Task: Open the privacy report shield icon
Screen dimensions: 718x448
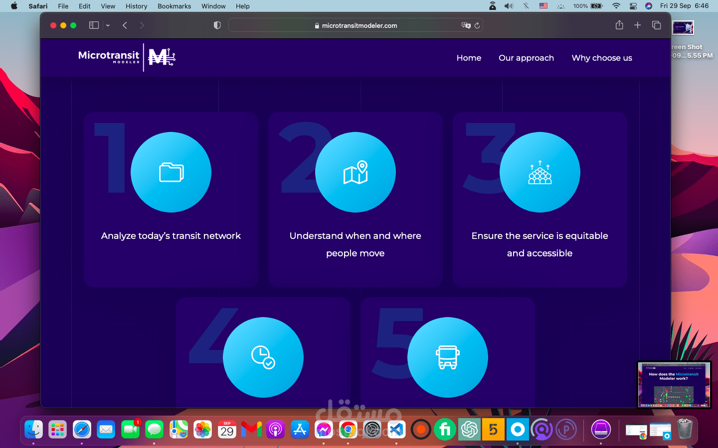Action: click(x=217, y=25)
